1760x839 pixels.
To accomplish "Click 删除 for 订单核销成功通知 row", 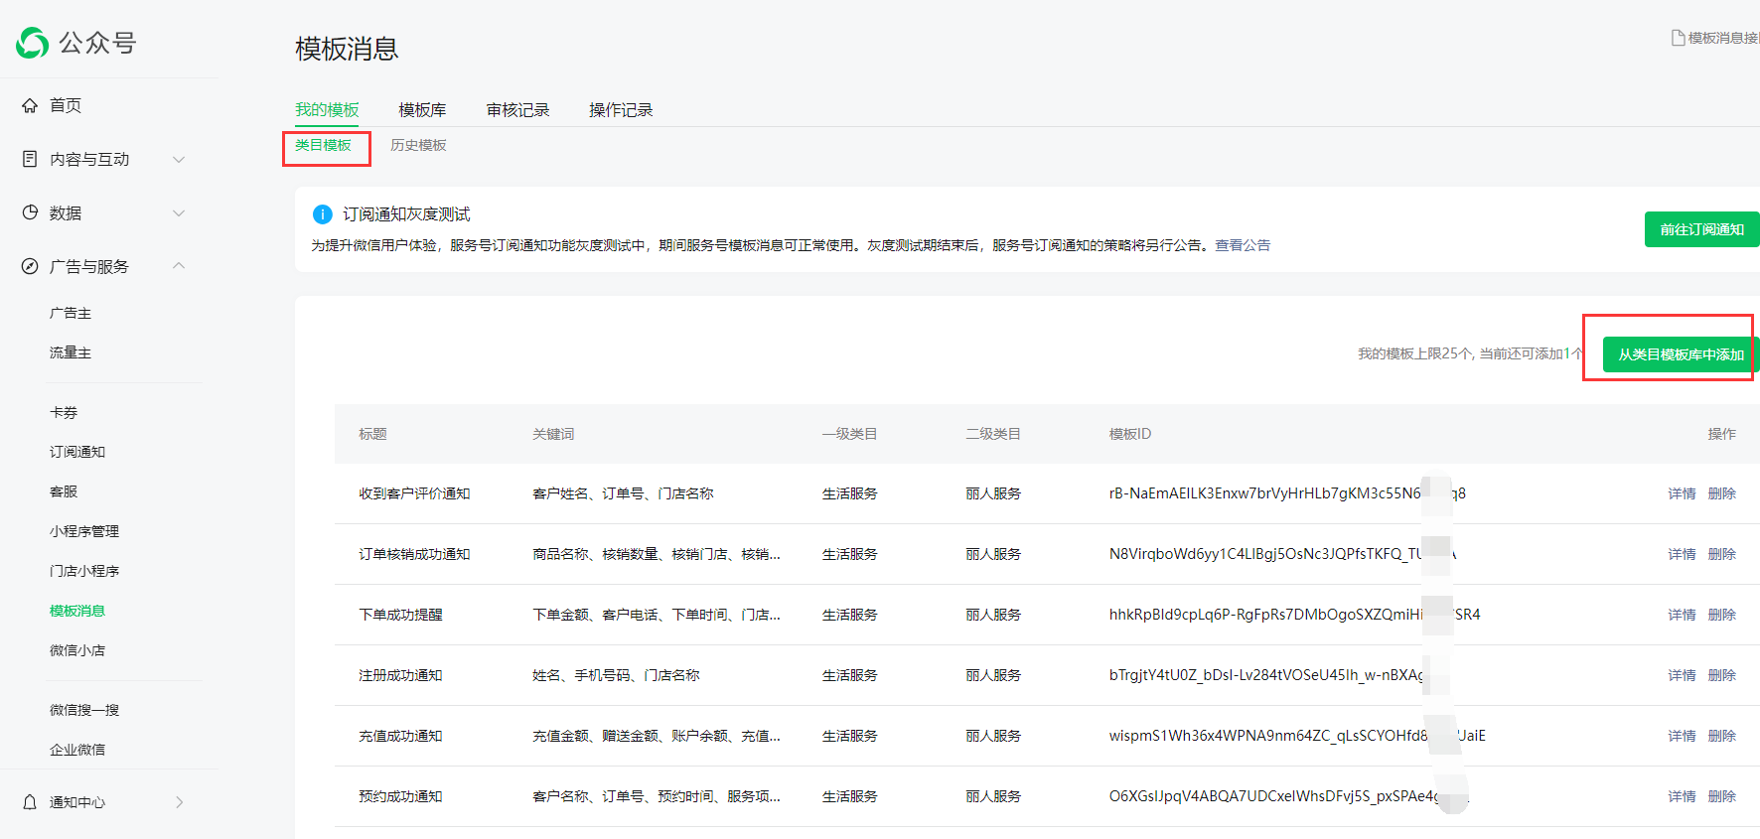I will pyautogui.click(x=1722, y=554).
